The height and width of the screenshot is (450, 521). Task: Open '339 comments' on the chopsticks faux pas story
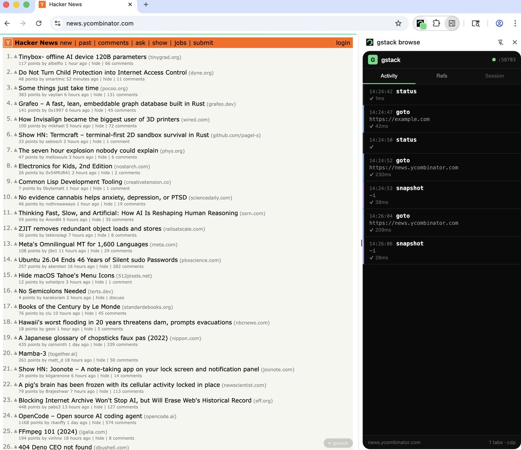click(121, 344)
